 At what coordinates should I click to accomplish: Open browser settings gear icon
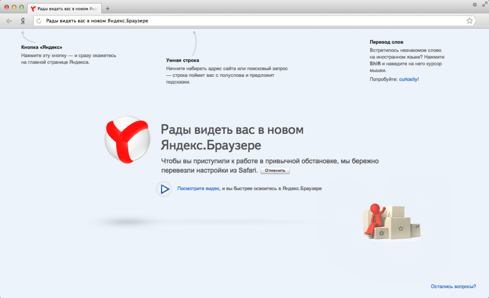pos(474,5)
